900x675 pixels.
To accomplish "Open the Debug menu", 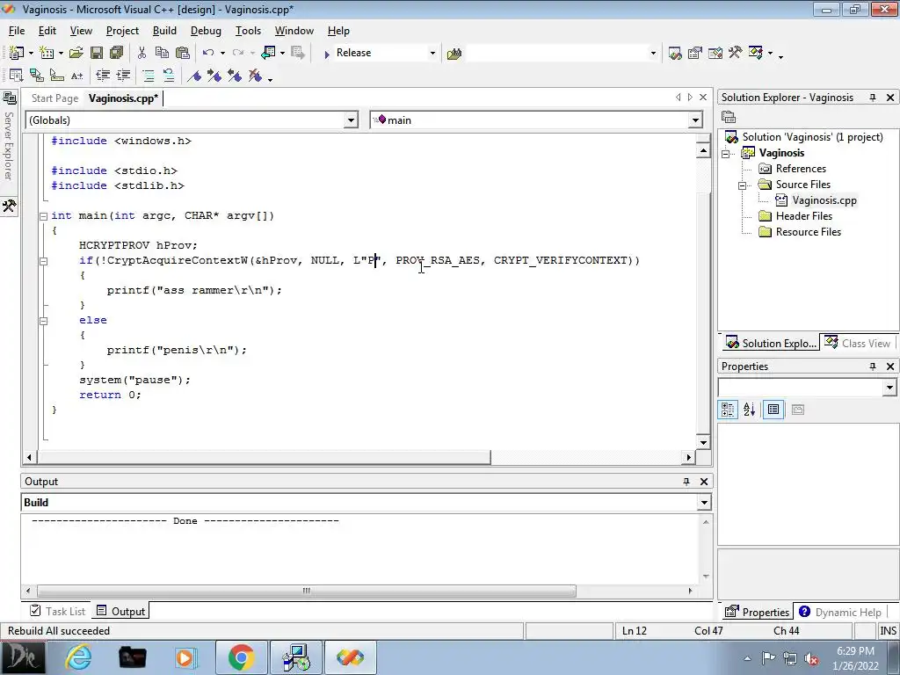I will [206, 31].
